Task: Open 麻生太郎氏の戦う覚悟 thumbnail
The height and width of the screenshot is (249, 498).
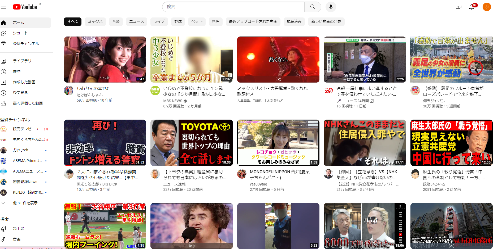Action: 451,143
